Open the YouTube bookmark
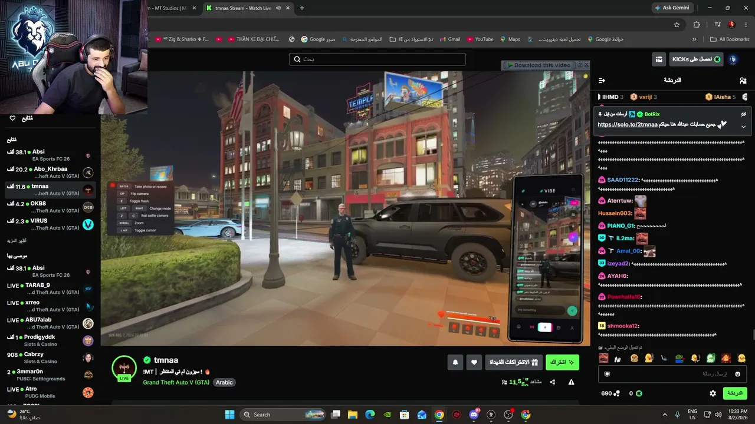 [x=480, y=39]
